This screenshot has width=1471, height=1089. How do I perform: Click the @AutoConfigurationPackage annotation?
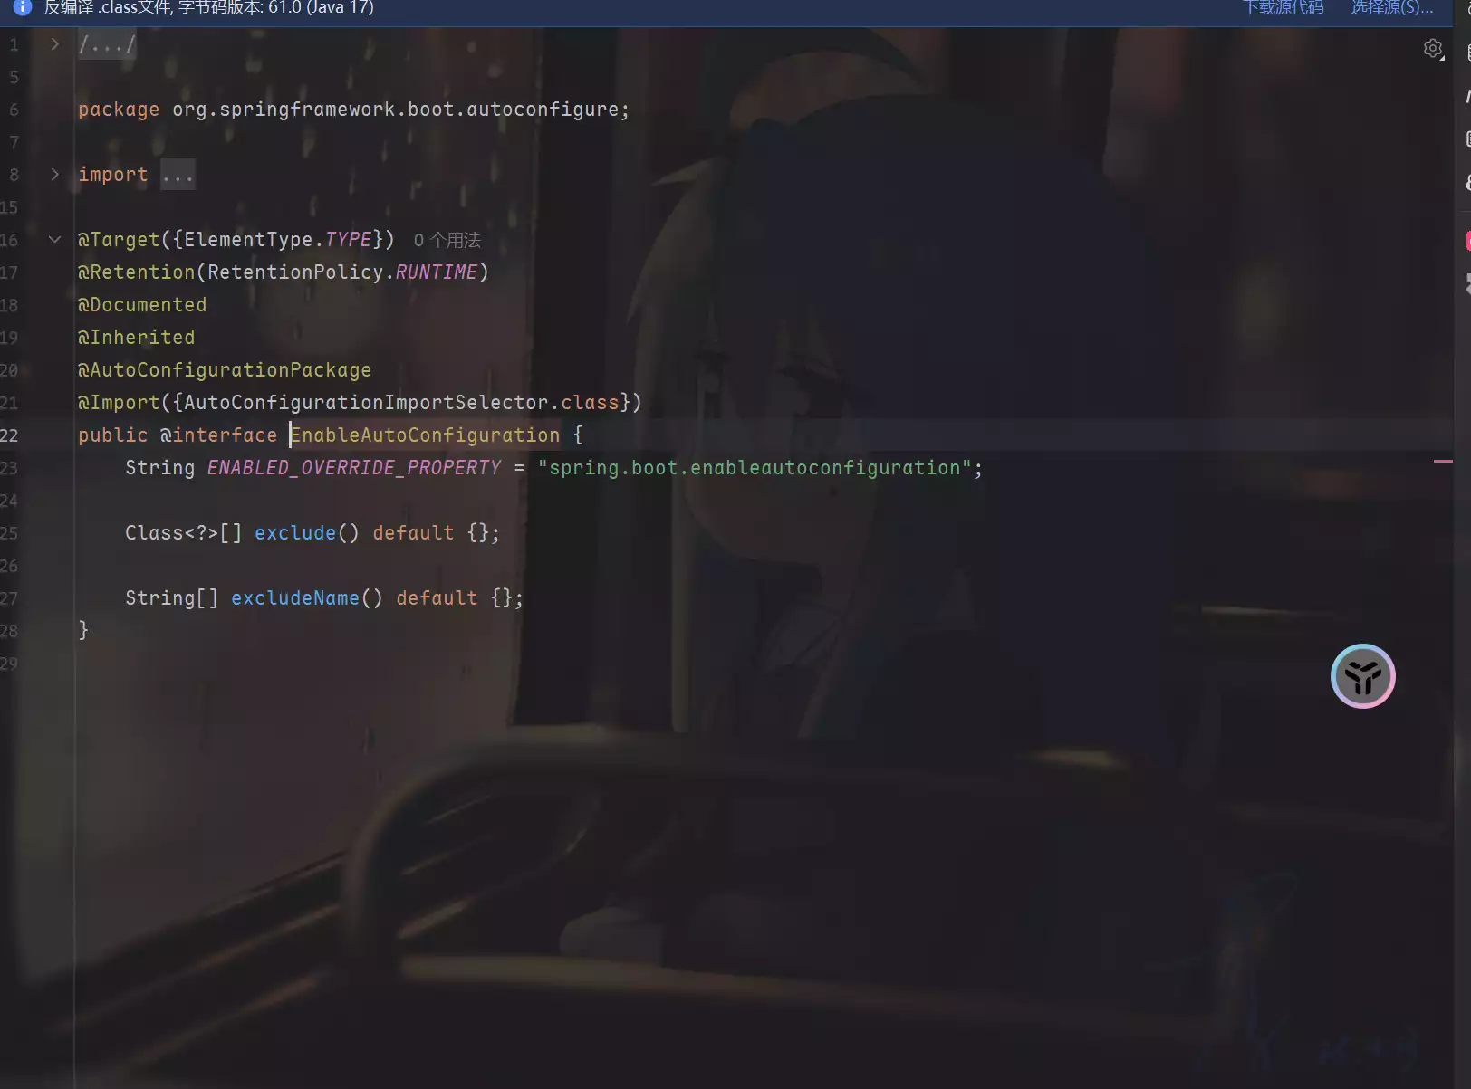point(225,370)
